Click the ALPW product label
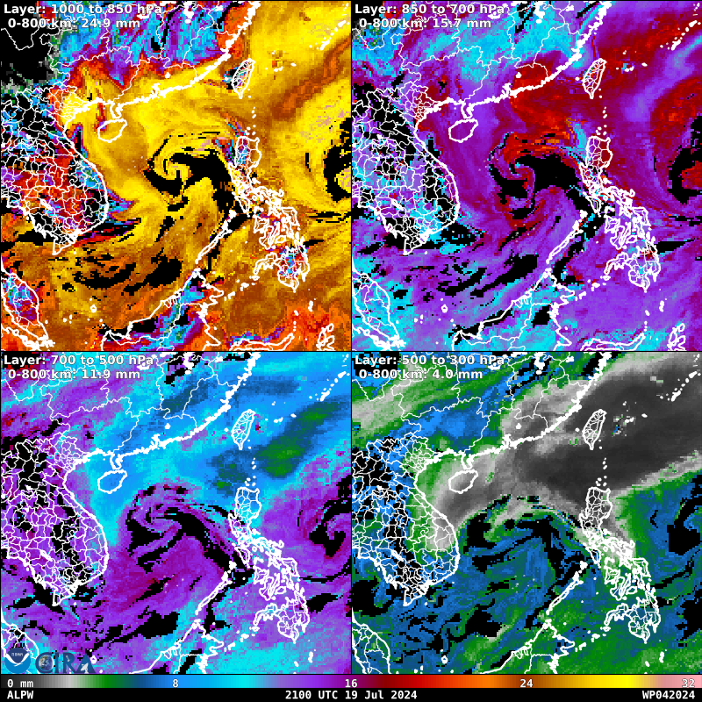702x702 pixels. (19, 694)
